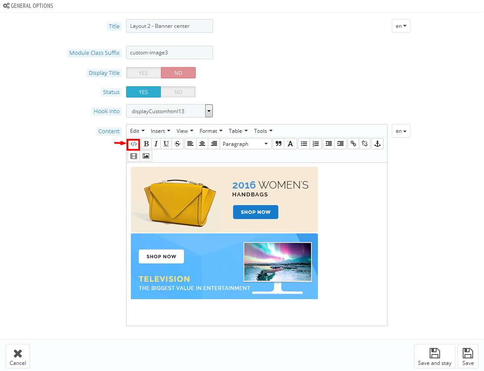Click the General Options gears icon
The width and height of the screenshot is (484, 371).
(x=6, y=6)
